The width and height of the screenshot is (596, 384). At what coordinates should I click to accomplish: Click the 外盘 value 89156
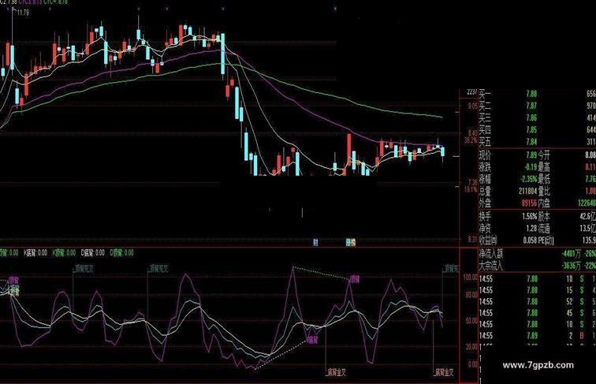pyautogui.click(x=529, y=203)
